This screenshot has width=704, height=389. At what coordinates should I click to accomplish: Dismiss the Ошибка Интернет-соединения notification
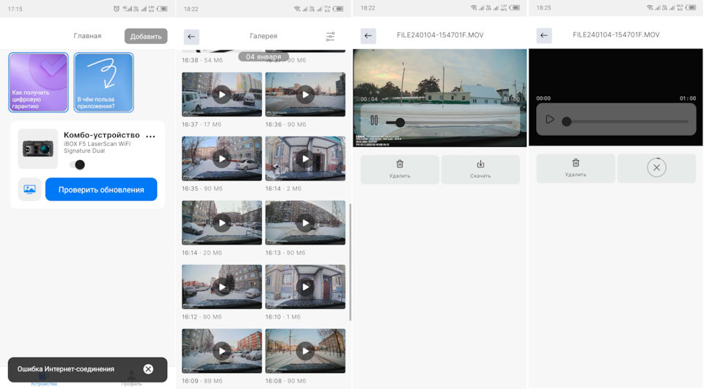(148, 369)
